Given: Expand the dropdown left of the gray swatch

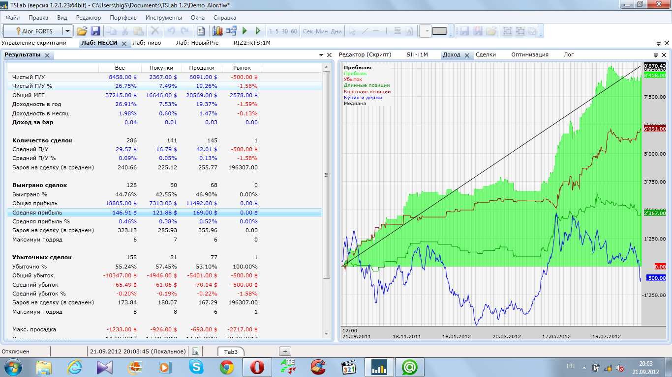Looking at the screenshot, I should [426, 31].
